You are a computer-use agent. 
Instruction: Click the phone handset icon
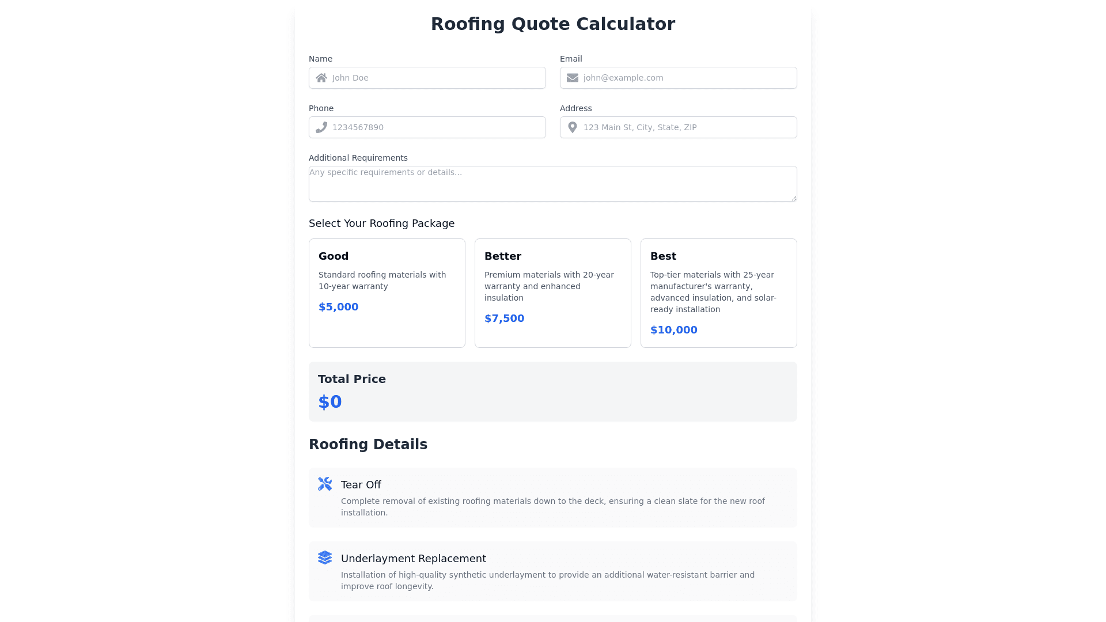(x=321, y=127)
